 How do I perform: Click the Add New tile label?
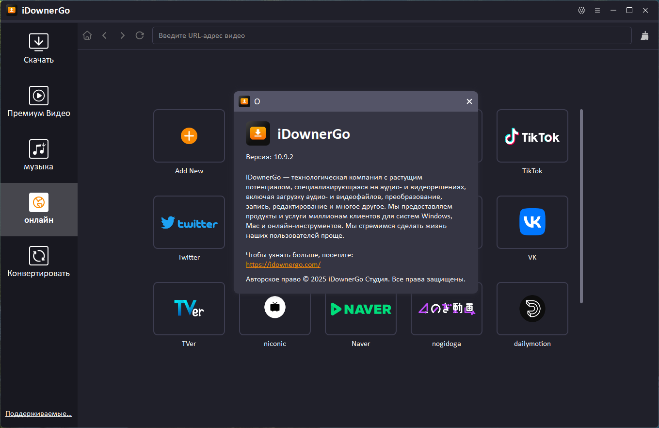(189, 171)
